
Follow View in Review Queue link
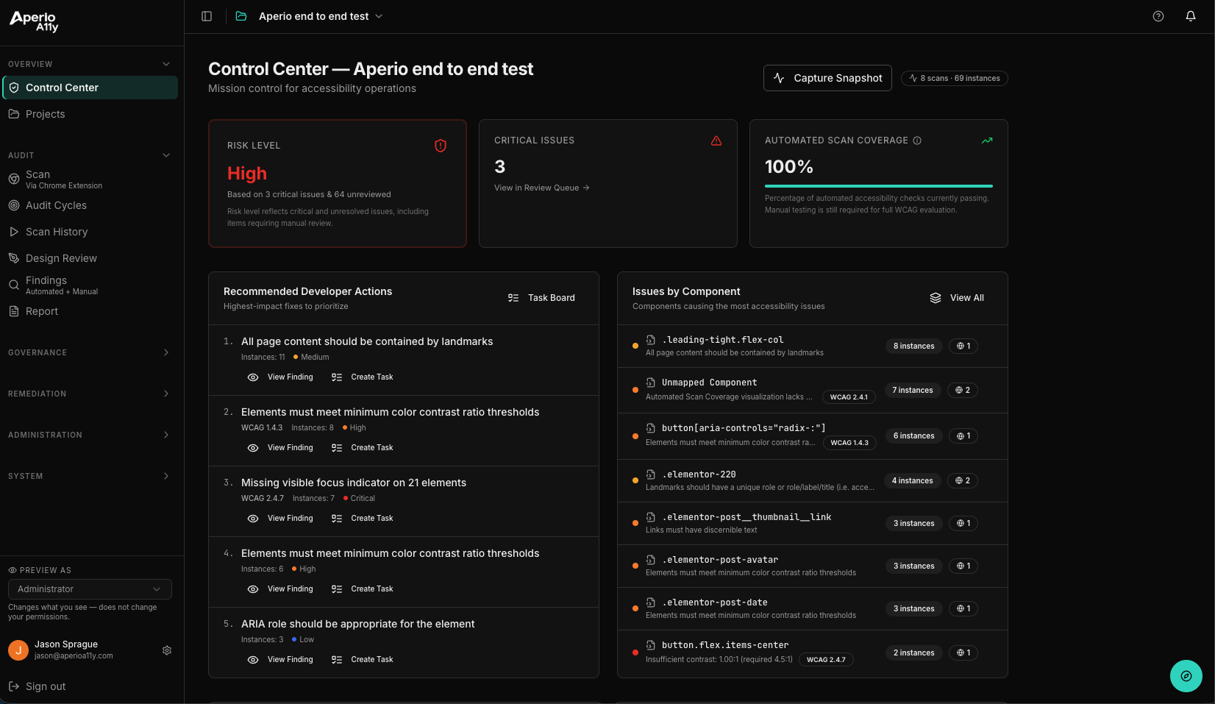tap(542, 188)
